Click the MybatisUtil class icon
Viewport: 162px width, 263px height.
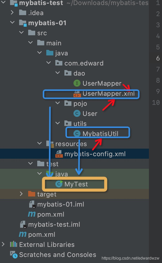77,134
